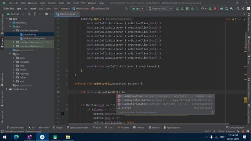This screenshot has width=251, height=141.
Task: Select MyBounceInterpolator in project tree
Action: (x=35, y=38)
